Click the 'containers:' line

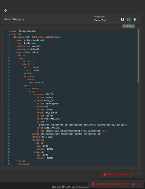(34, 88)
